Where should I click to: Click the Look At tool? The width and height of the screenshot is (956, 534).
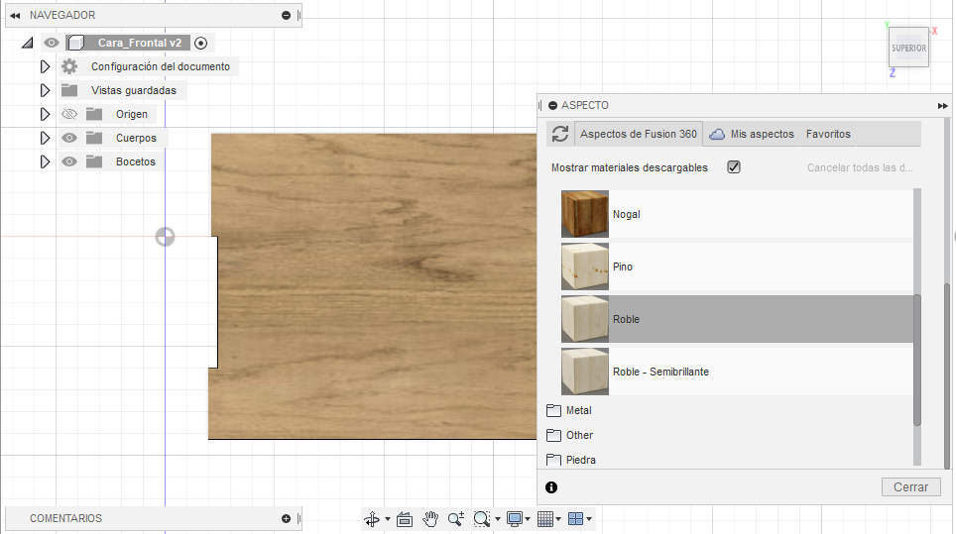coord(405,519)
